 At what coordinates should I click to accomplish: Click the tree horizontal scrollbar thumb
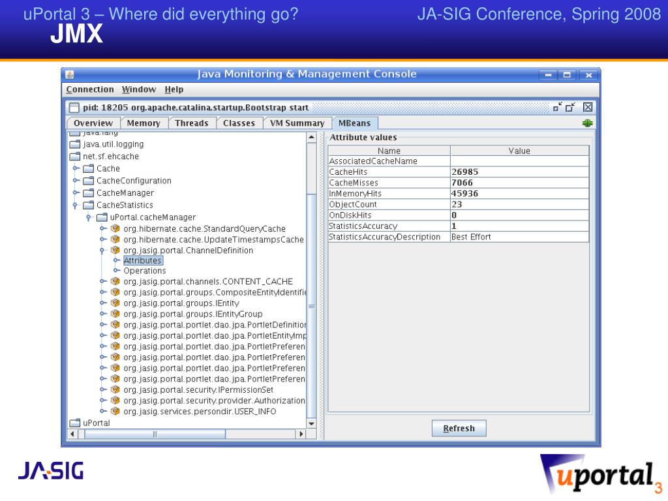coord(155,434)
